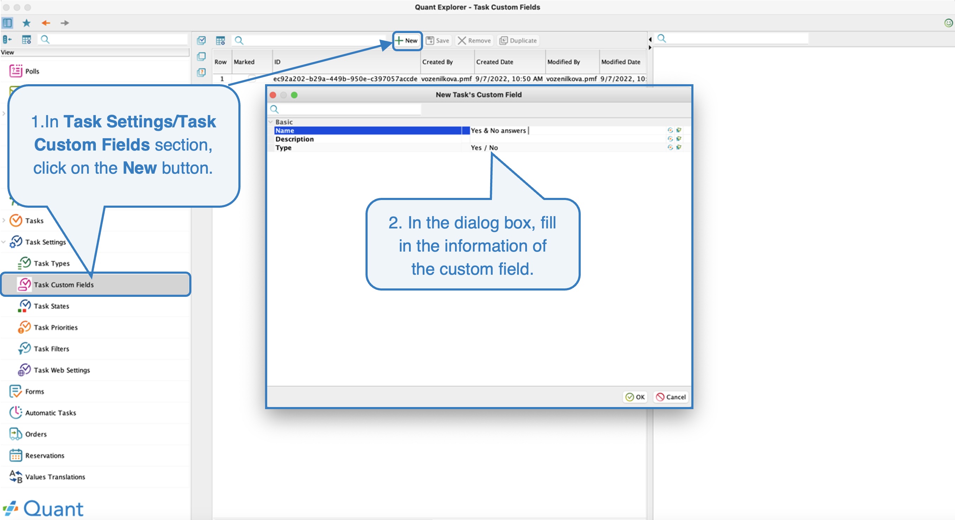
Task: Click the Duplicate button
Action: click(518, 40)
